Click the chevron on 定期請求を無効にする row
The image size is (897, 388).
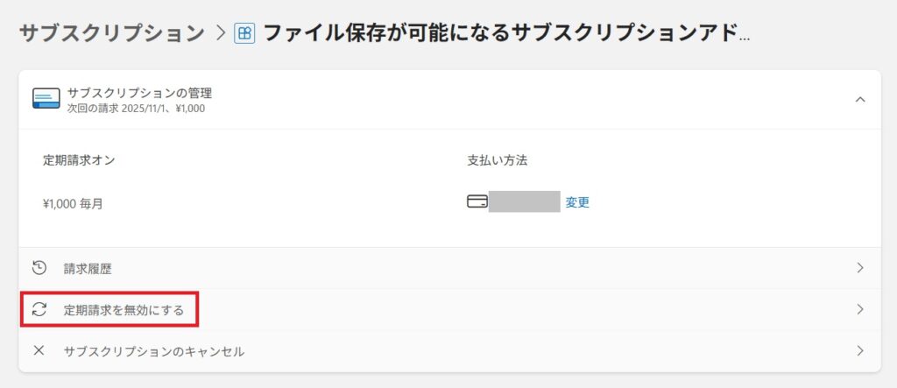(x=860, y=309)
